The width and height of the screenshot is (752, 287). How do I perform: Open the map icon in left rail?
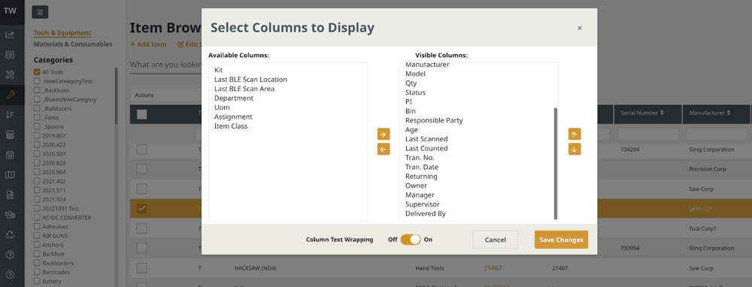[x=10, y=175]
